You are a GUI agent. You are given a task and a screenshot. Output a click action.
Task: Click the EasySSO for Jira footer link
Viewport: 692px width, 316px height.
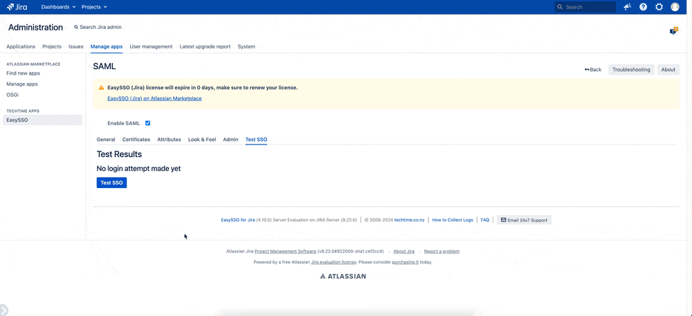[x=238, y=220]
